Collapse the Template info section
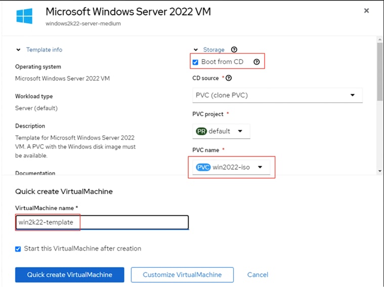Screen dimensions: 384x292 [x=19, y=50]
